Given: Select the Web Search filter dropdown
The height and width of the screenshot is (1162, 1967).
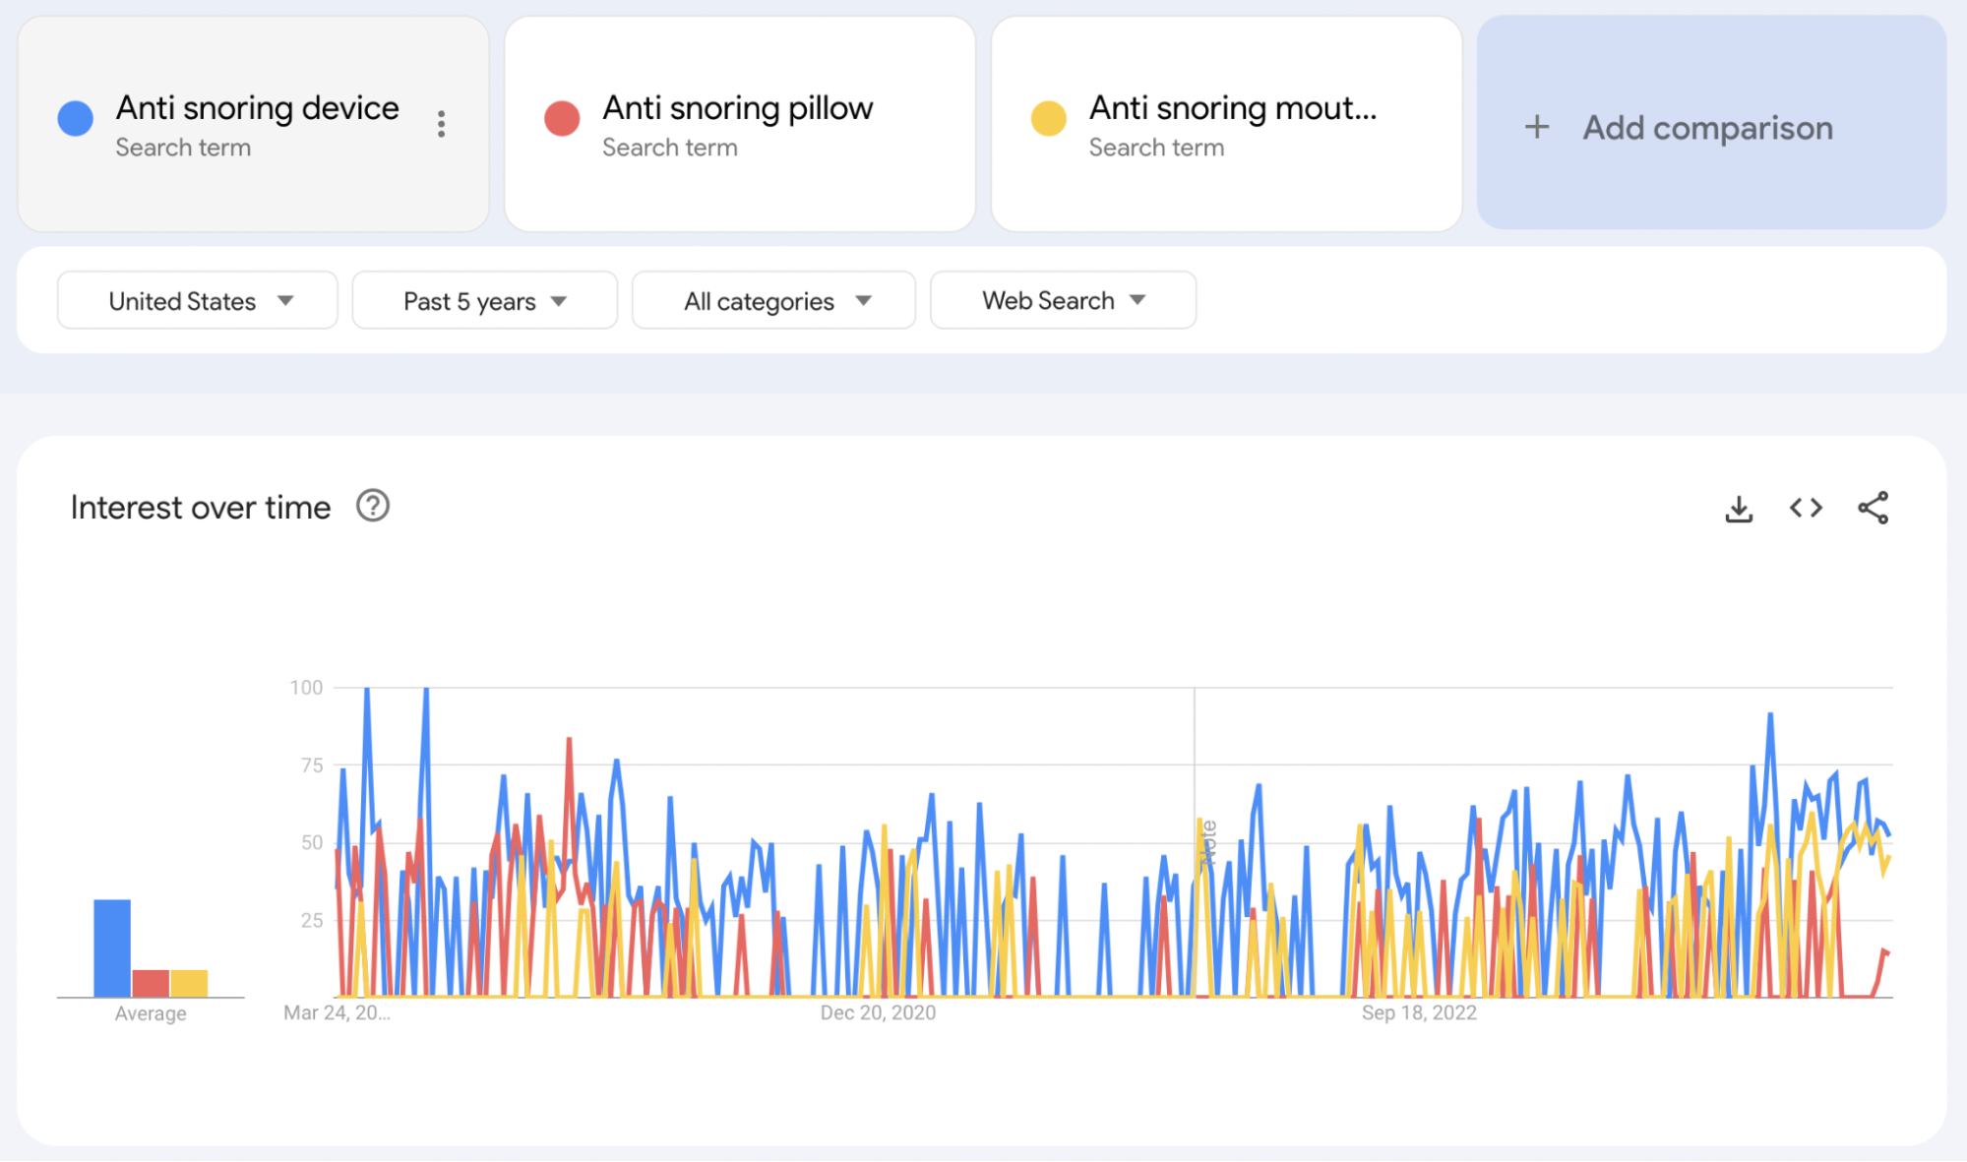Looking at the screenshot, I should (1060, 300).
